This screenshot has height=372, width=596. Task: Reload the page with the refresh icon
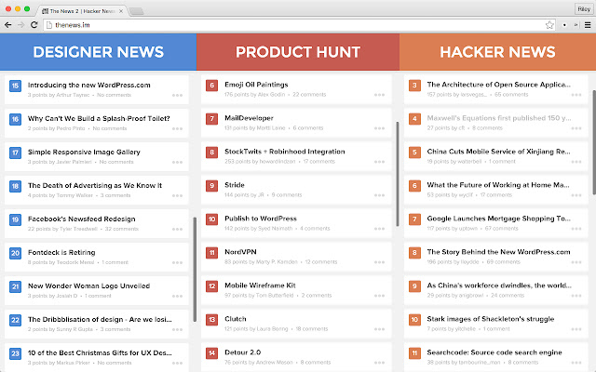click(34, 24)
